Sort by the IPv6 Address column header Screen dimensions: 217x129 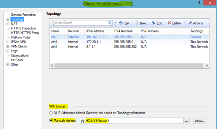pos(163,31)
